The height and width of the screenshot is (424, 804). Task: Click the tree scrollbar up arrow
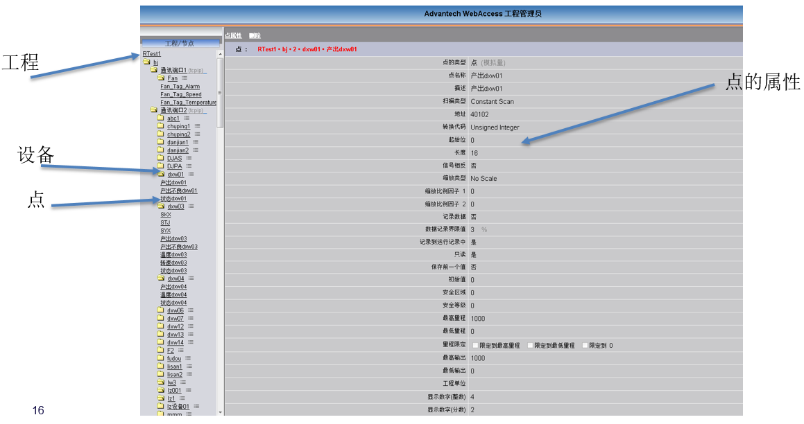[221, 54]
